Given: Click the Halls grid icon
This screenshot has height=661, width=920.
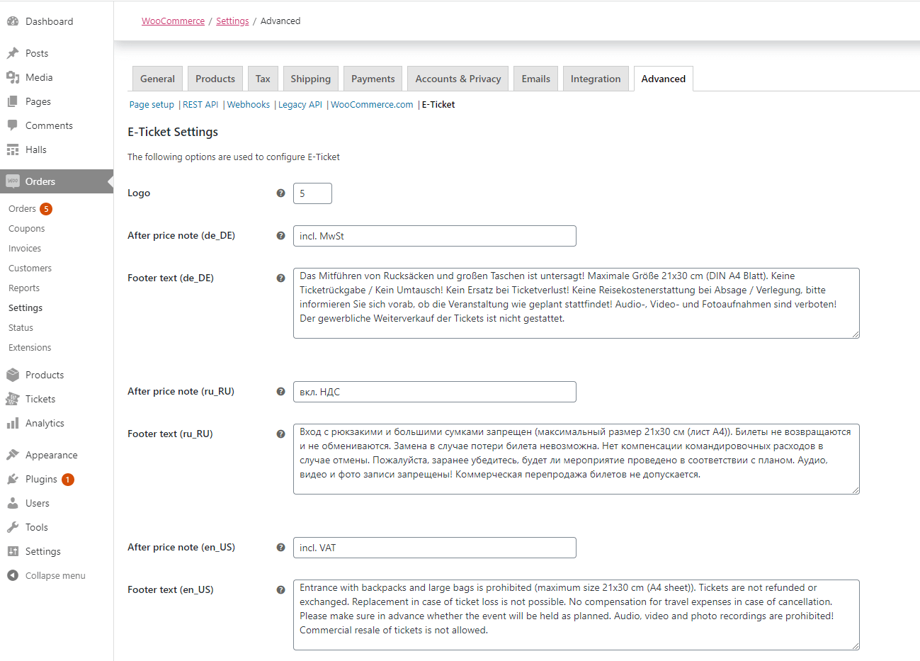Looking at the screenshot, I should tap(13, 149).
